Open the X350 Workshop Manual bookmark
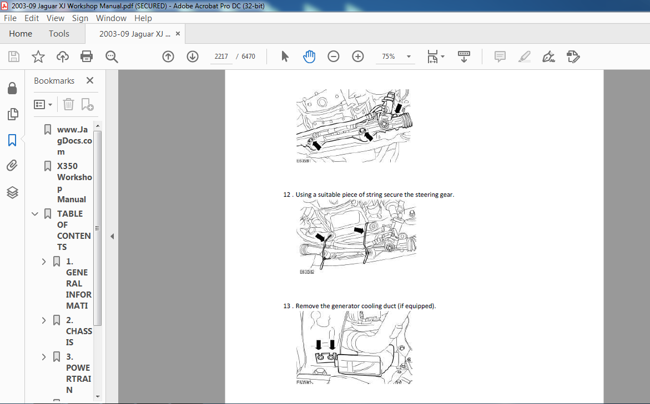The image size is (650, 404). (x=74, y=182)
